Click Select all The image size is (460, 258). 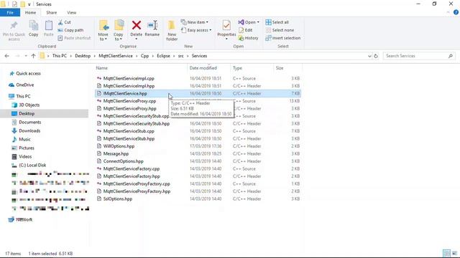277,22
